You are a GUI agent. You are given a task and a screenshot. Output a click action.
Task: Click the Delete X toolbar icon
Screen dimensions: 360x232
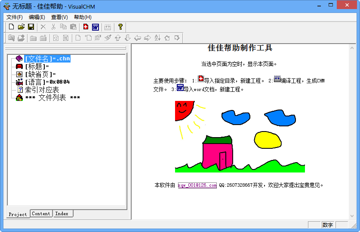coord(43,27)
